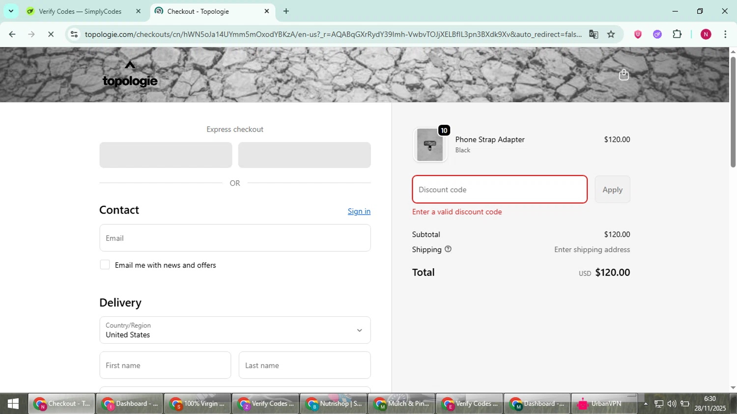
Task: Open the shopping bag cart icon
Action: point(624,75)
